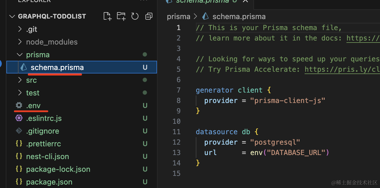Viewport: 380px width, 188px height.
Task: Expand the node_modules folder
Action: point(20,42)
